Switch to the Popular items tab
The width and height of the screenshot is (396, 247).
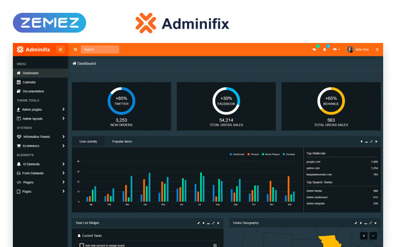coord(122,142)
